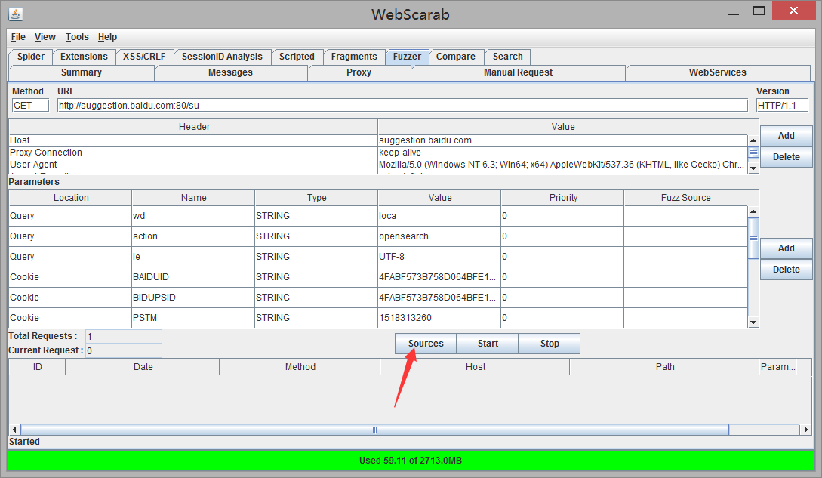Open the Messages tab

click(231, 72)
